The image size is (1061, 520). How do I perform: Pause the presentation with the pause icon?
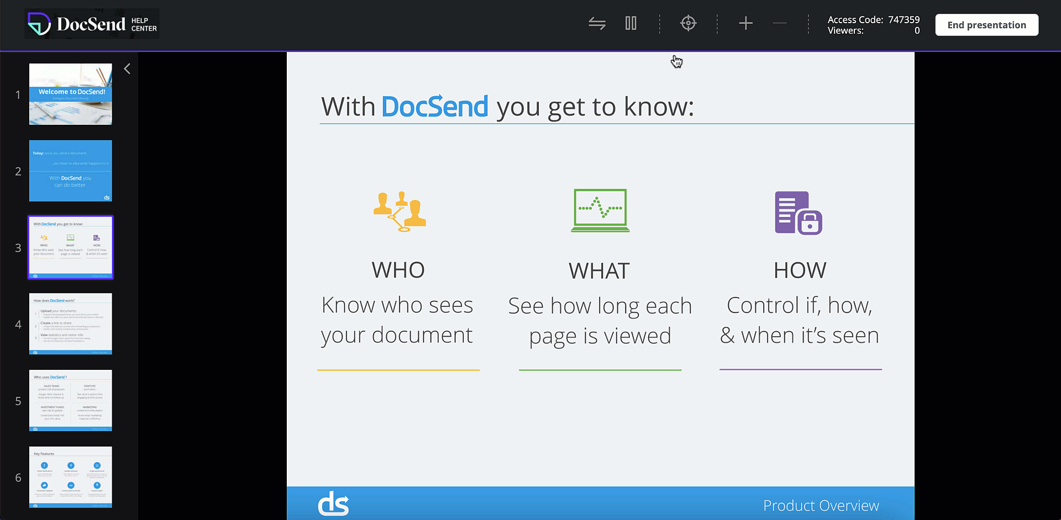tap(631, 23)
